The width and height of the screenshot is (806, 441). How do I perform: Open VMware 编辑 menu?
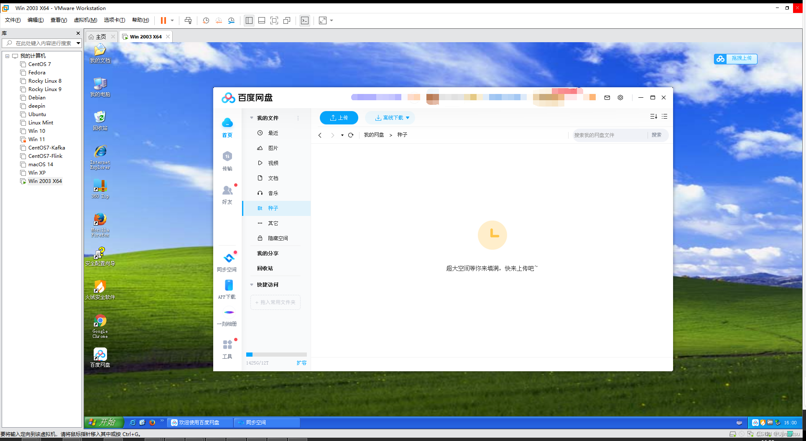tap(36, 20)
